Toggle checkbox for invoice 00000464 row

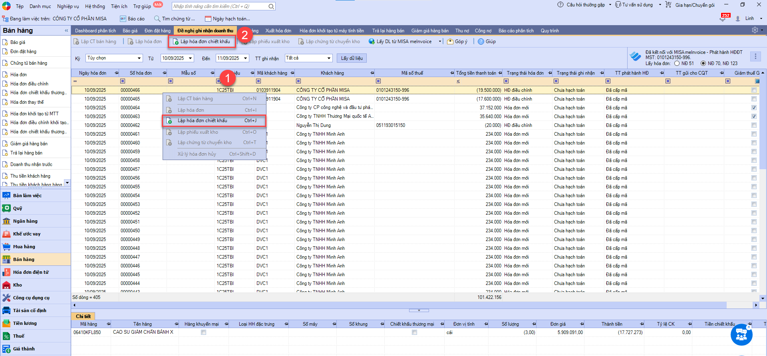pyautogui.click(x=754, y=108)
